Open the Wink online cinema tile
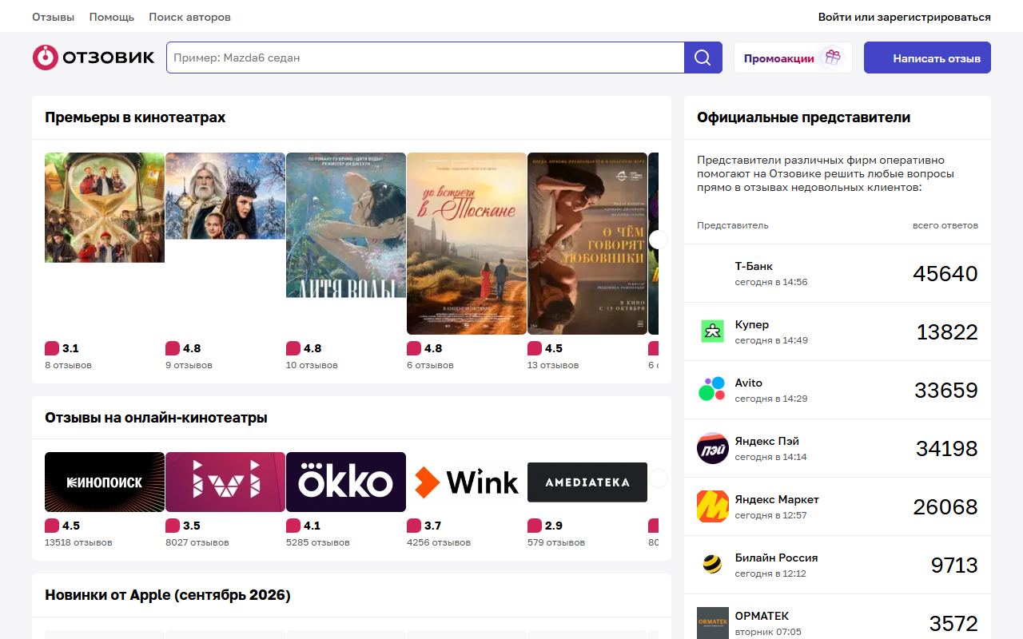Image resolution: width=1023 pixels, height=639 pixels. (467, 482)
